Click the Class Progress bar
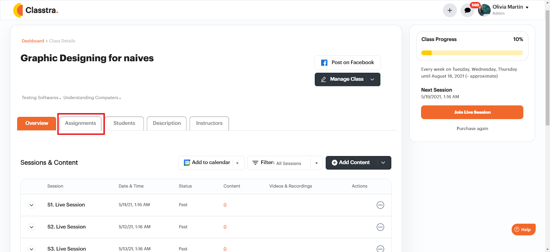The width and height of the screenshot is (550, 252). click(472, 53)
